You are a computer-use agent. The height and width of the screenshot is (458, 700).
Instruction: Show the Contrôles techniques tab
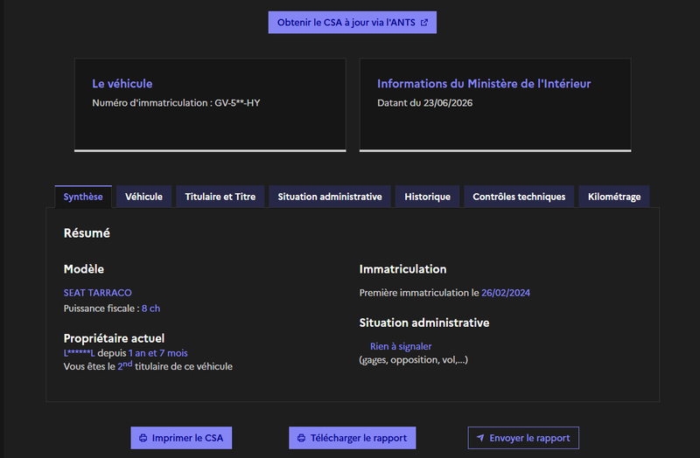pos(519,197)
